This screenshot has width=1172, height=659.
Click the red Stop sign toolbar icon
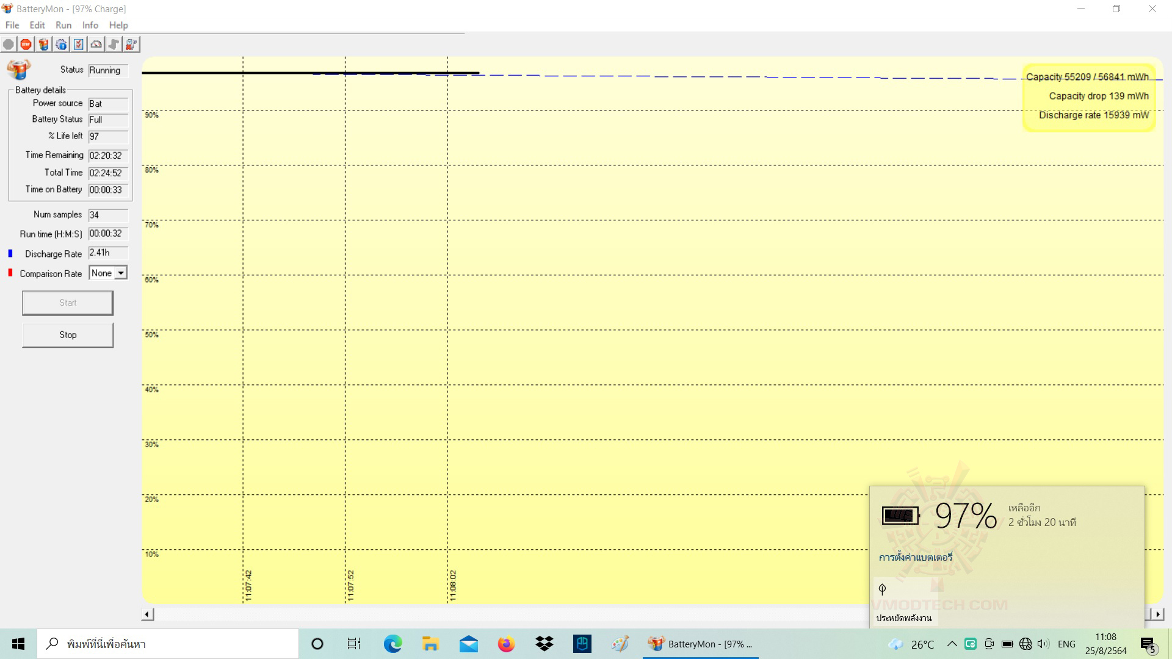(26, 45)
